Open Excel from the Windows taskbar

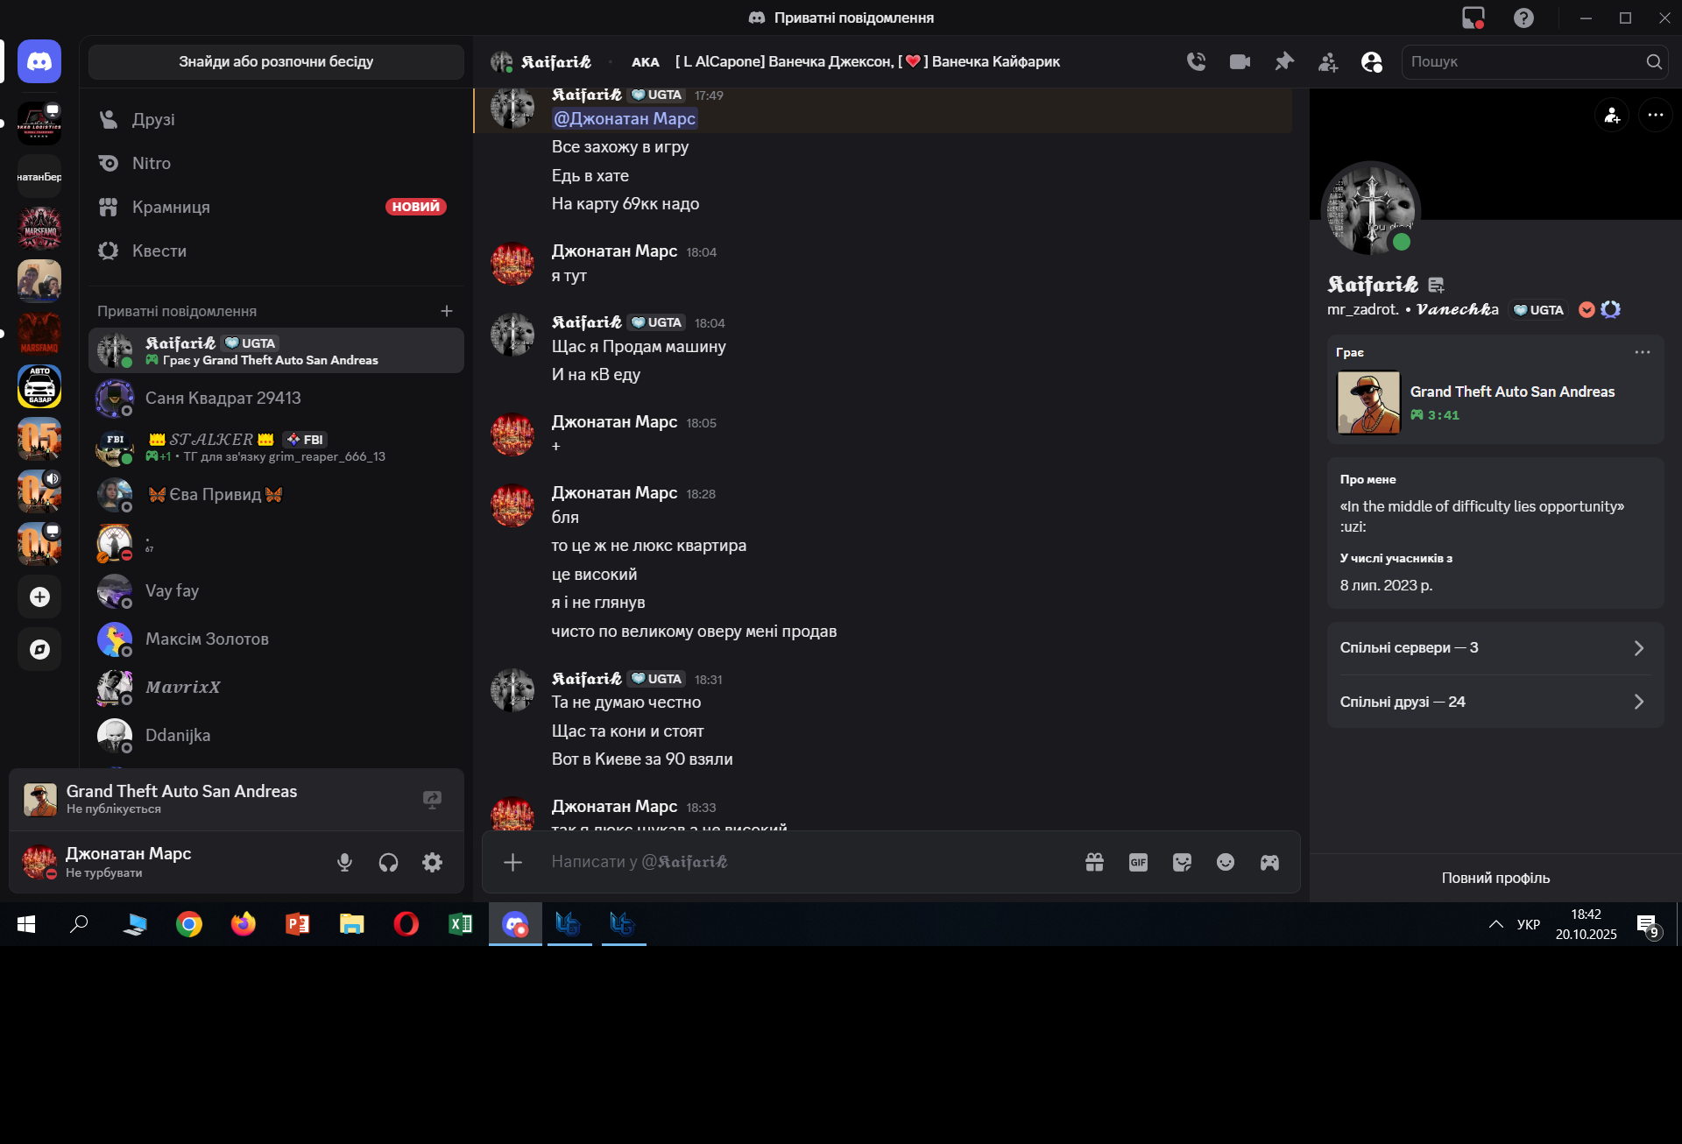(461, 924)
